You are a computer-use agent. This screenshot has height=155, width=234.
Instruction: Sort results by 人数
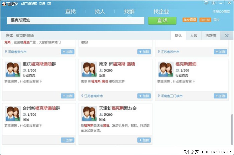tap(194, 36)
